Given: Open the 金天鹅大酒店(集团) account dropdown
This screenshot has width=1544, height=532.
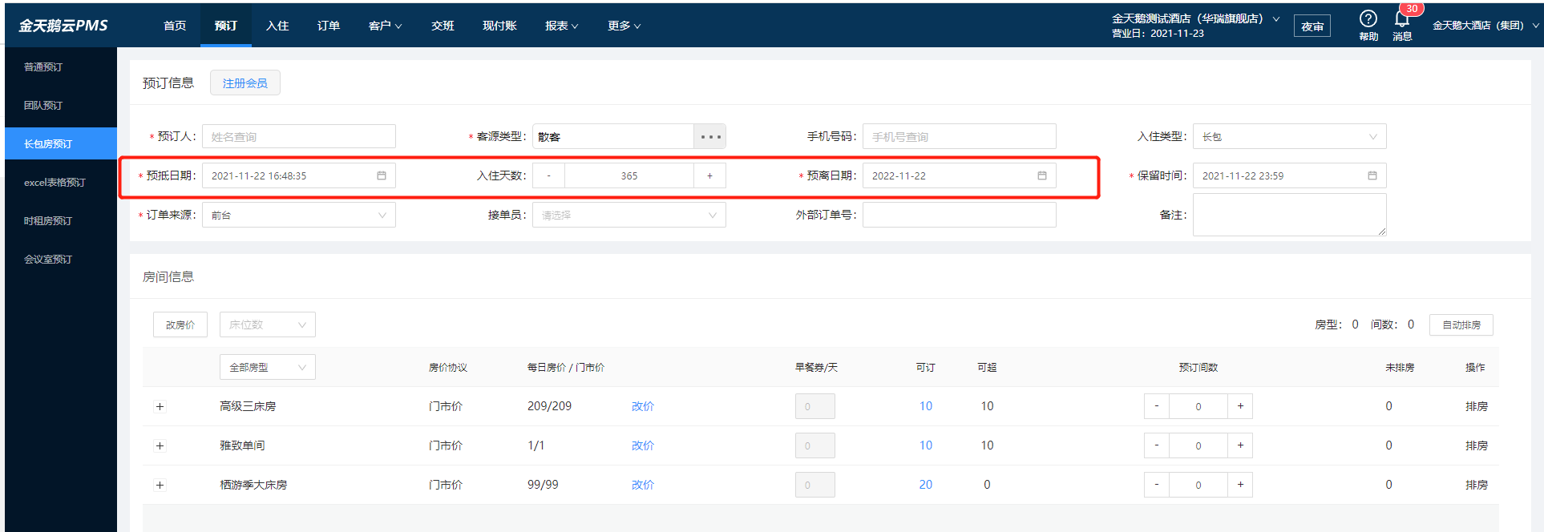Looking at the screenshot, I should (1485, 26).
